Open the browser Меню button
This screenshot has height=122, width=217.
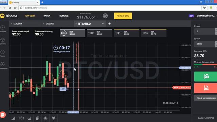3,2
